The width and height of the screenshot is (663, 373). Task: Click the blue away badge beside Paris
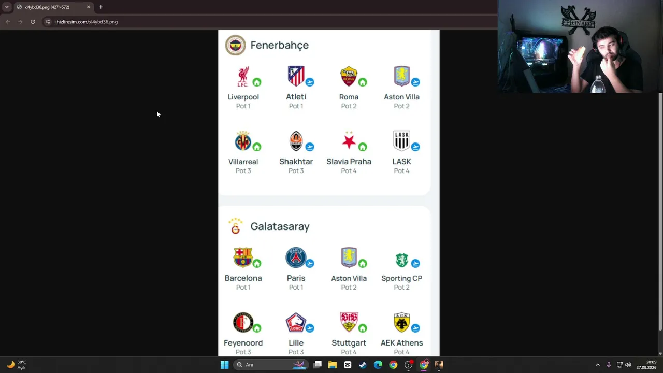(310, 263)
